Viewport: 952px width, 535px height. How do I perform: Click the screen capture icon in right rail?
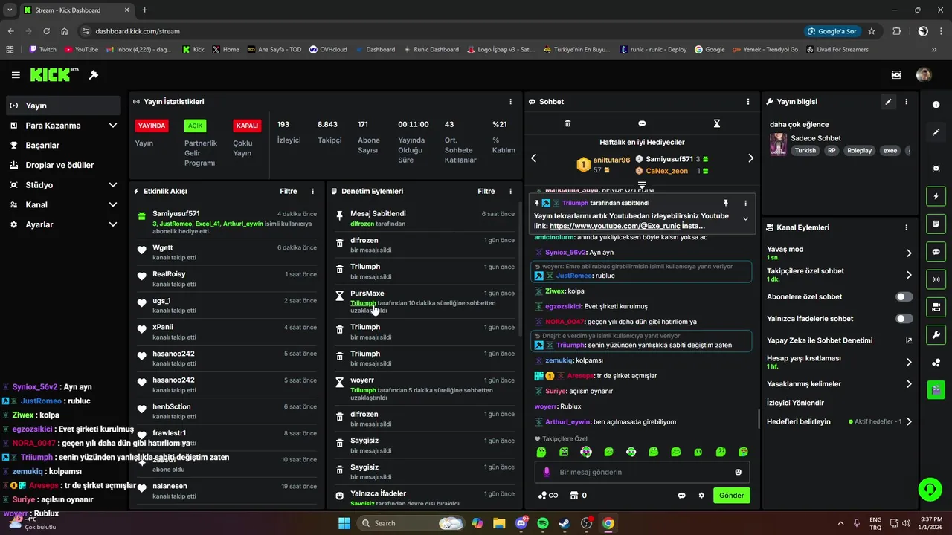pos(936,169)
